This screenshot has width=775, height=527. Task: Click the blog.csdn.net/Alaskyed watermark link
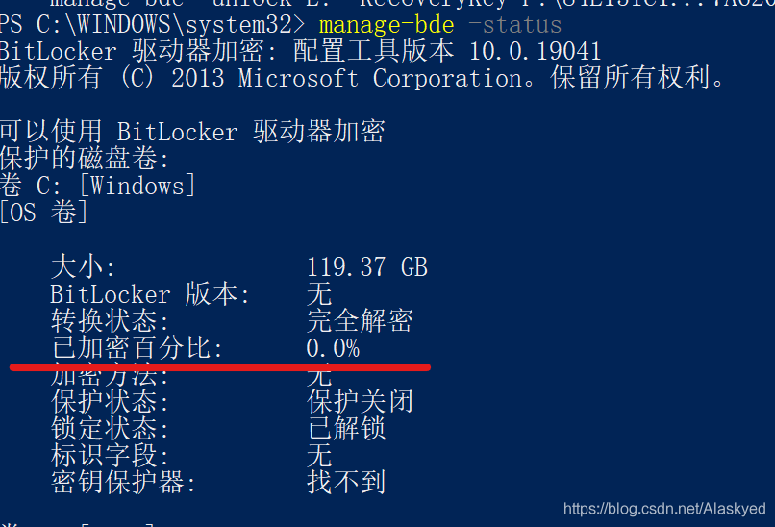click(x=664, y=509)
